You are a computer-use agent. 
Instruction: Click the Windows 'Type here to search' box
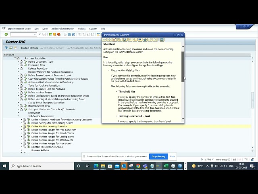[42, 166]
